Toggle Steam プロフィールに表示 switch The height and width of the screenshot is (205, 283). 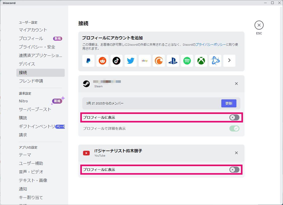pyautogui.click(x=234, y=117)
